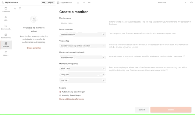195x115 pixels.
Task: Click the Monitor name input field
Action: [83, 23]
